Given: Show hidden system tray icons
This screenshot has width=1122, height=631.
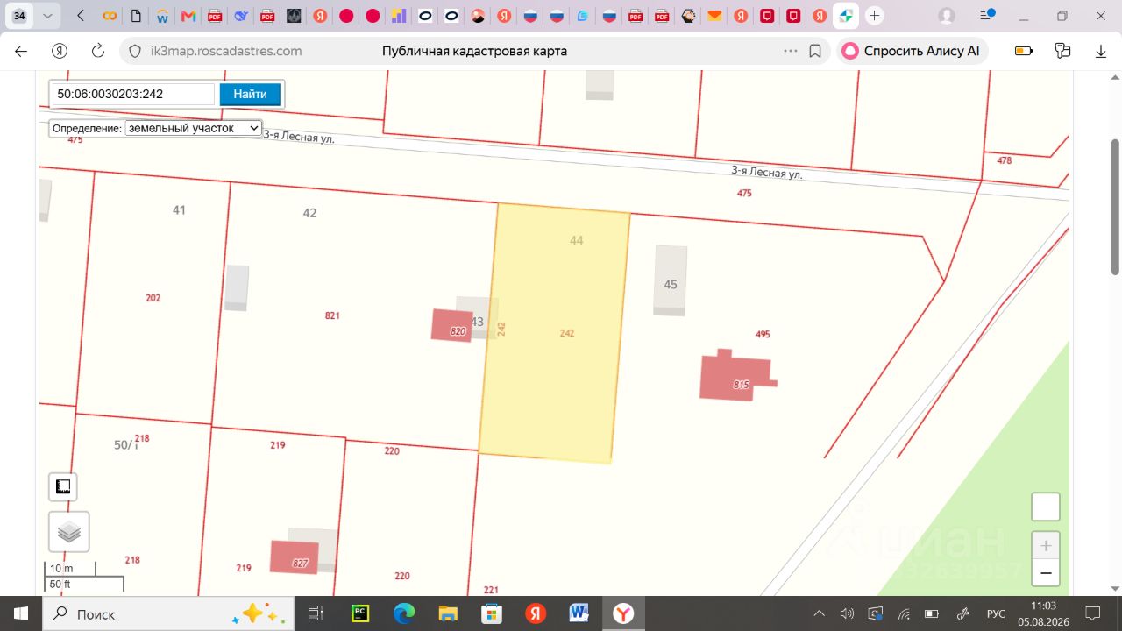Looking at the screenshot, I should pos(819,613).
